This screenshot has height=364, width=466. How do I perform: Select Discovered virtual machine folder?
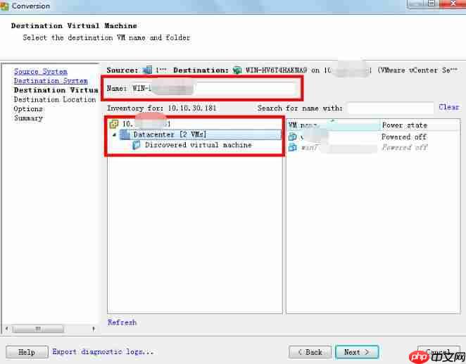199,145
